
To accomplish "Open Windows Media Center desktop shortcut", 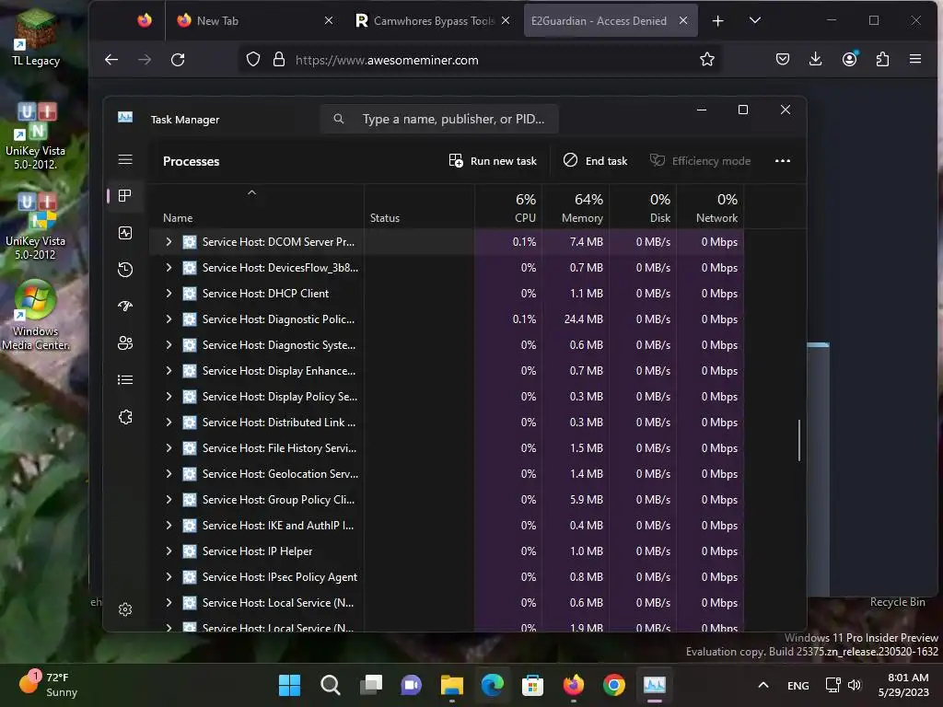I will 36,315.
